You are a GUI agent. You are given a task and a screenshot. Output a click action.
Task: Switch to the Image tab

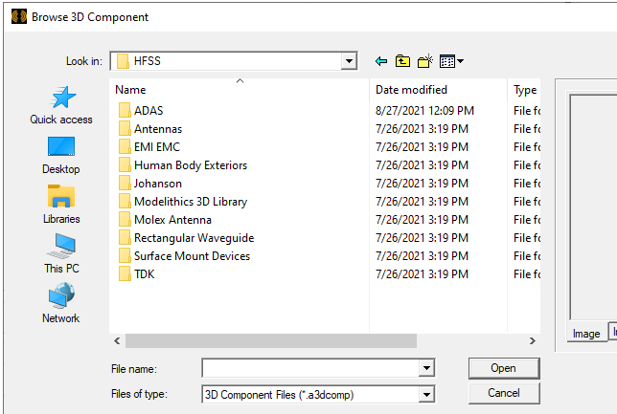click(x=586, y=334)
